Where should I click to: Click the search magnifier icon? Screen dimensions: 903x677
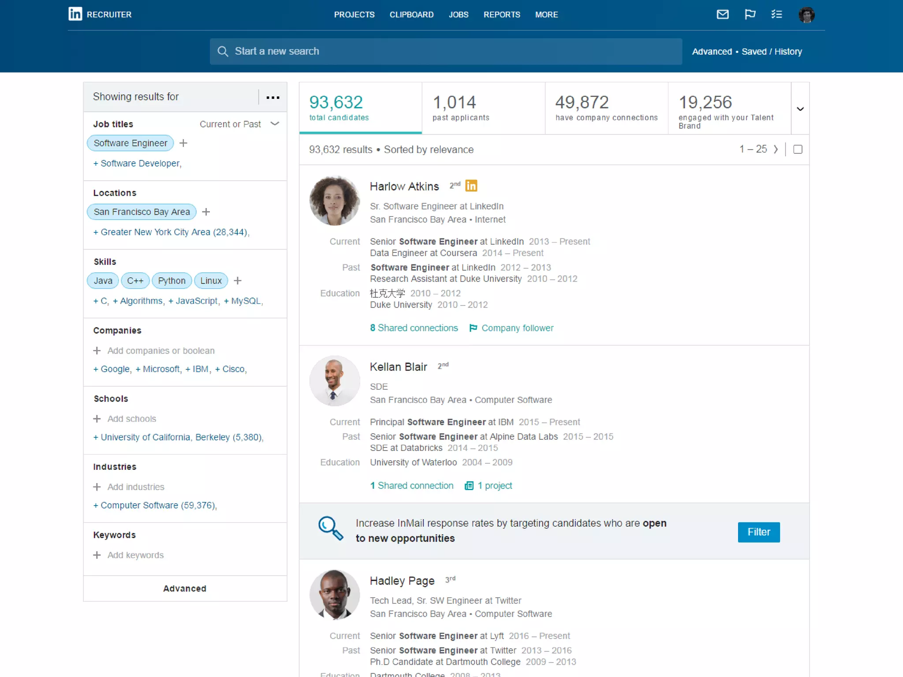point(223,51)
